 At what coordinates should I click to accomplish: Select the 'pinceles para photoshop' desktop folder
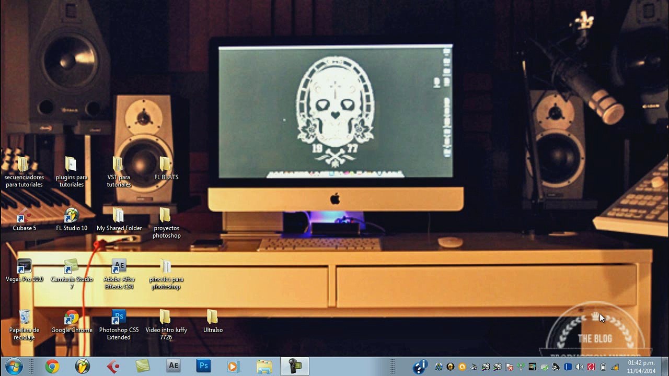[x=166, y=275]
